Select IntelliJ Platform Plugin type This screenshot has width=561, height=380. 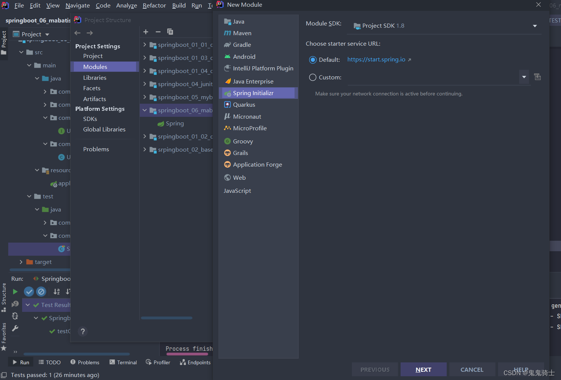coord(258,68)
